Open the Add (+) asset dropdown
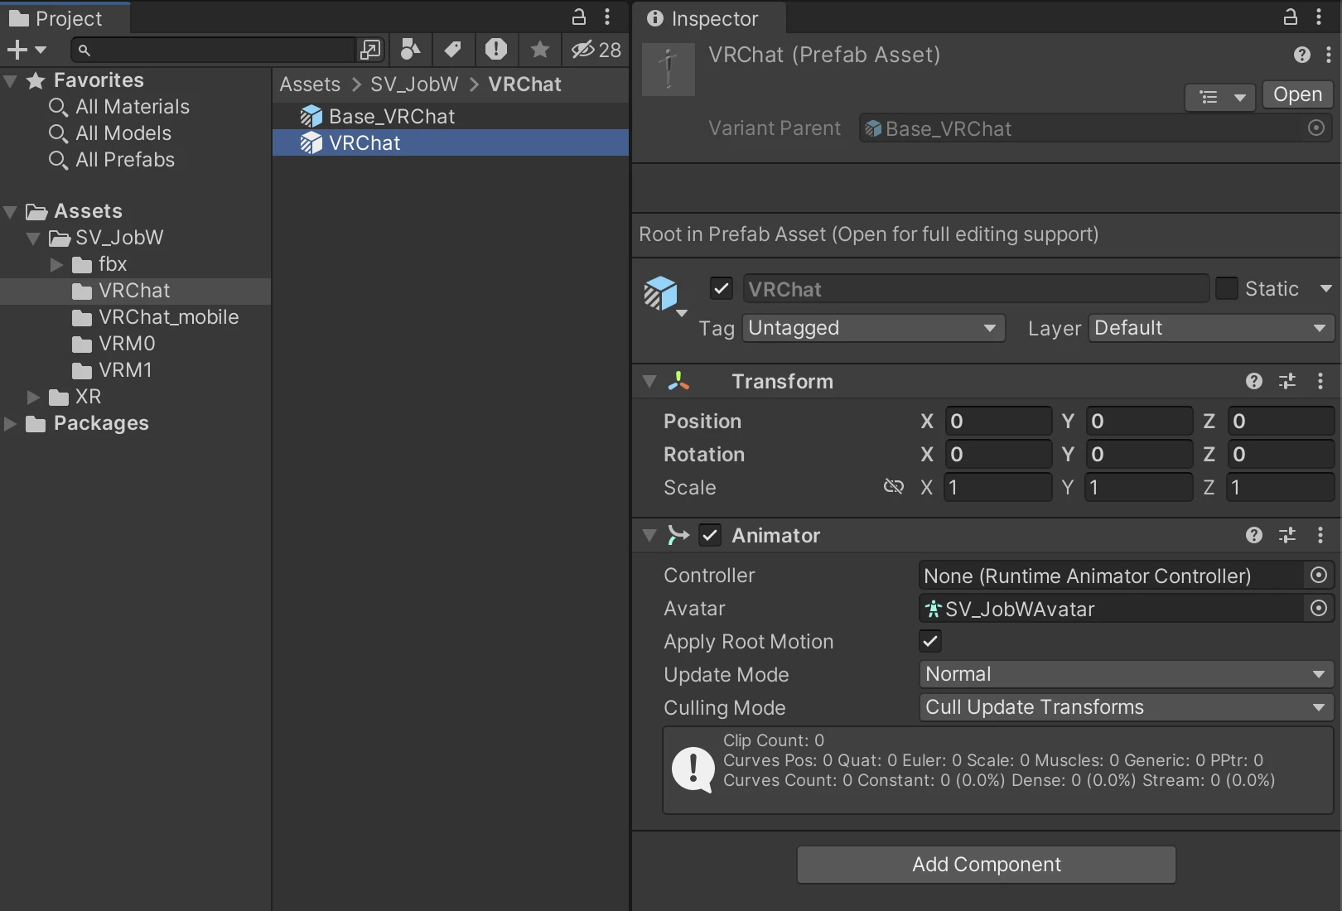This screenshot has height=911, width=1342. tap(27, 50)
